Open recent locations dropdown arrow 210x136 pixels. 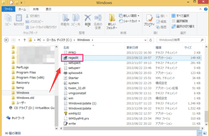pos(19,40)
